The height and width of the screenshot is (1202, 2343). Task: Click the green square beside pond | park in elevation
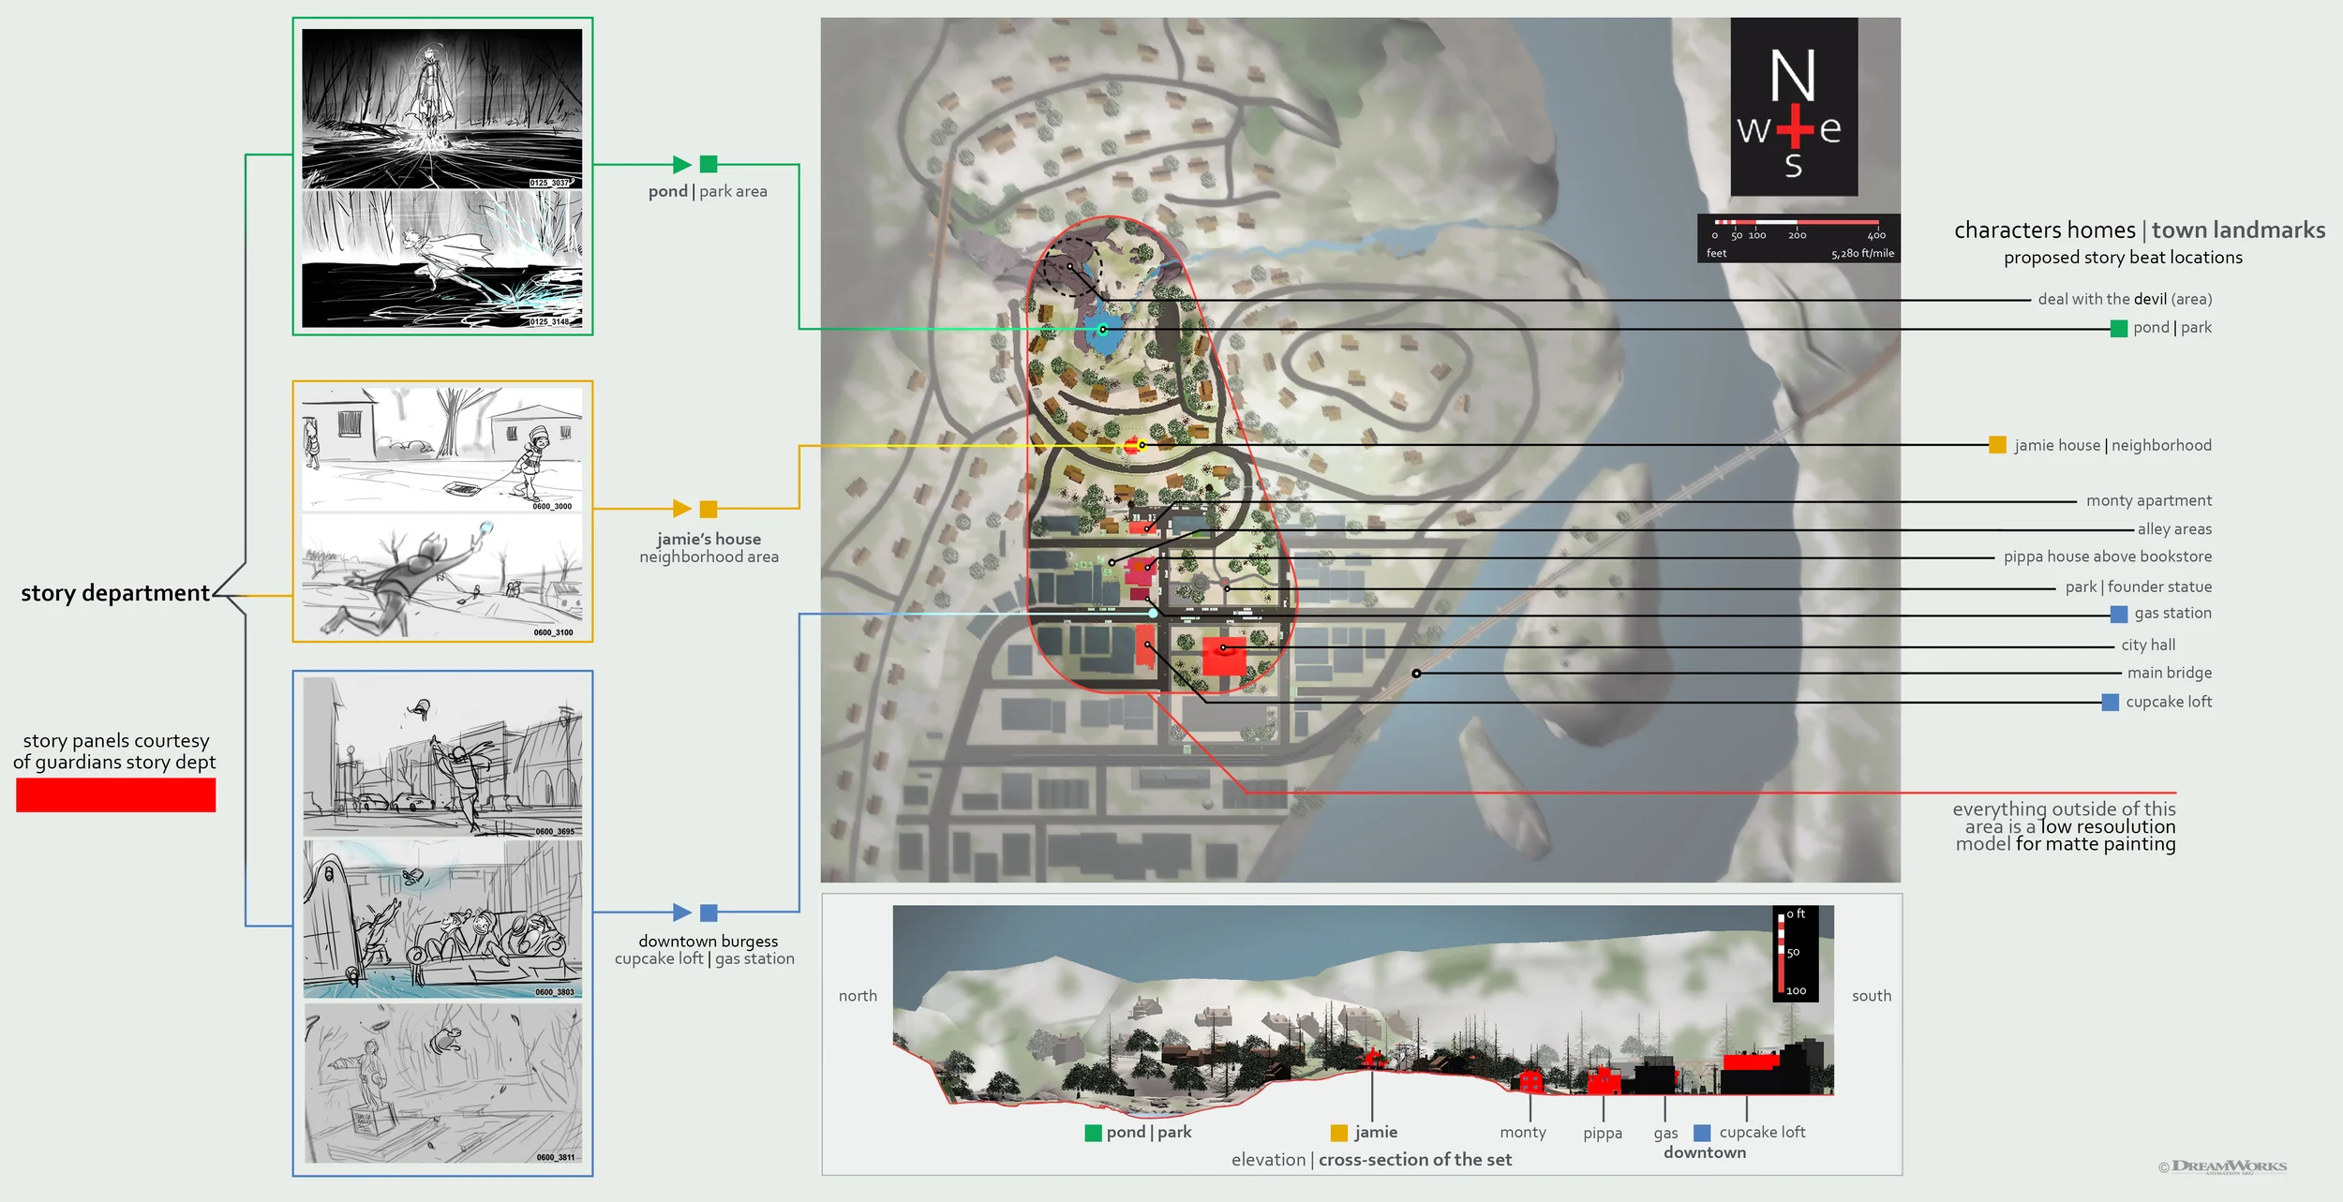tap(1093, 1133)
